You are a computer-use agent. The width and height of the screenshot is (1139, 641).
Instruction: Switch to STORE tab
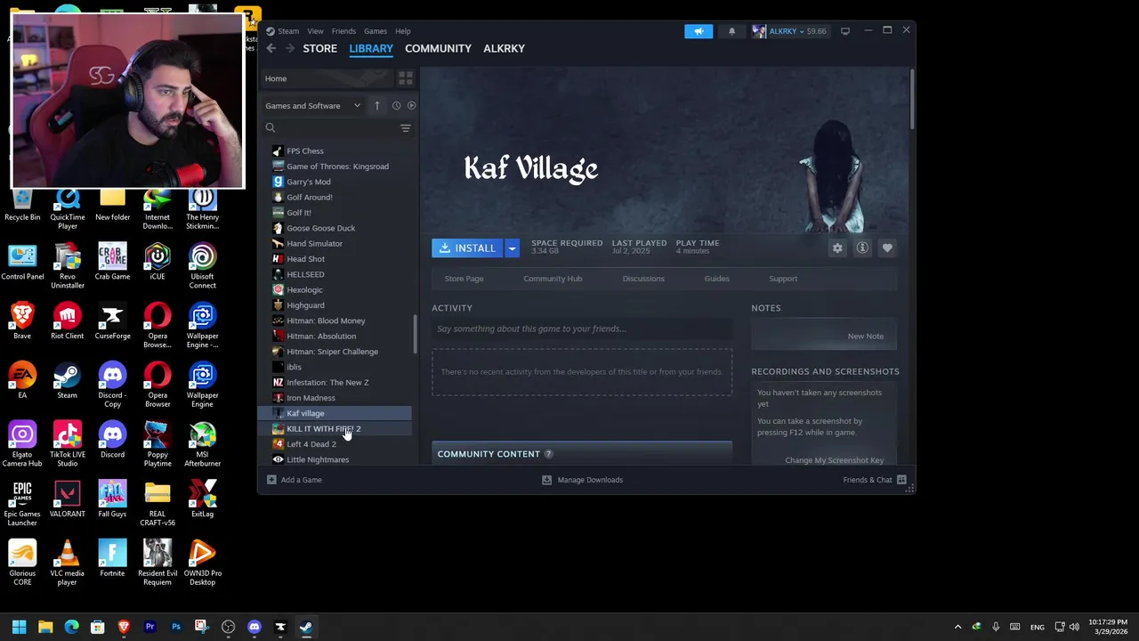pyautogui.click(x=319, y=48)
